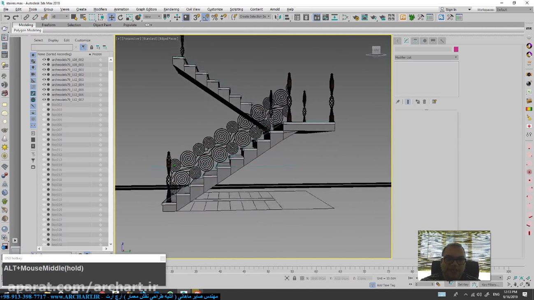Click the Forest Pack Fp icon

403,17
